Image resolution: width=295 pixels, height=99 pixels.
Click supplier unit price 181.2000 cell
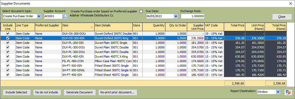(x=196, y=43)
